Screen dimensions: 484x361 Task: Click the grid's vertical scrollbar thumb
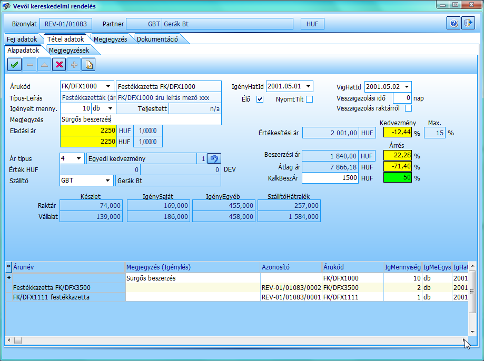472,292
